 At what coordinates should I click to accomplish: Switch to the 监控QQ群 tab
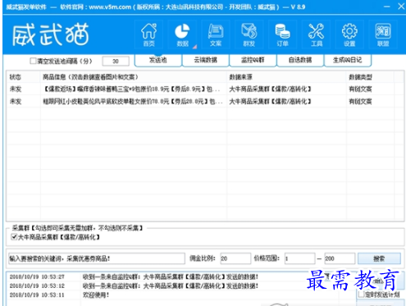pos(253,60)
